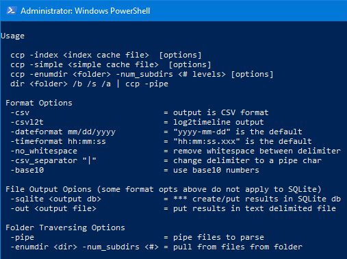The image size is (347, 259).
Task: Click the -csv_separator option text
Action: 53,161
